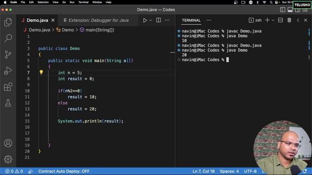Click the first 'javac Demo.java' terminal line
Image resolution: width=312 pixels, height=175 pixels.
pyautogui.click(x=244, y=31)
